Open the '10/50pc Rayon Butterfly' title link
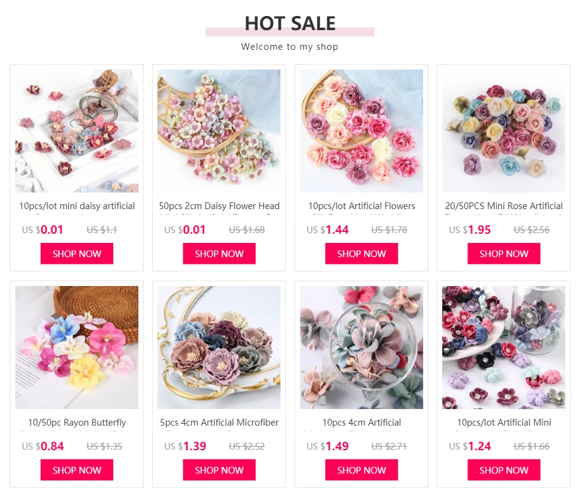Viewport: 580px width, 497px height. click(x=77, y=423)
